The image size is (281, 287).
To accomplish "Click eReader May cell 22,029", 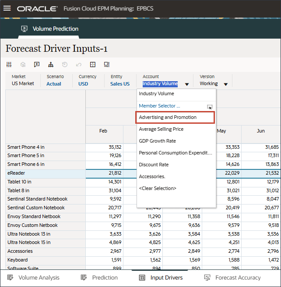I will (229, 173).
